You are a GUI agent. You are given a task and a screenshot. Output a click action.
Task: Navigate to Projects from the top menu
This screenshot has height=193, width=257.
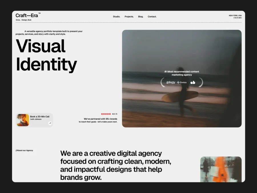[x=129, y=17]
